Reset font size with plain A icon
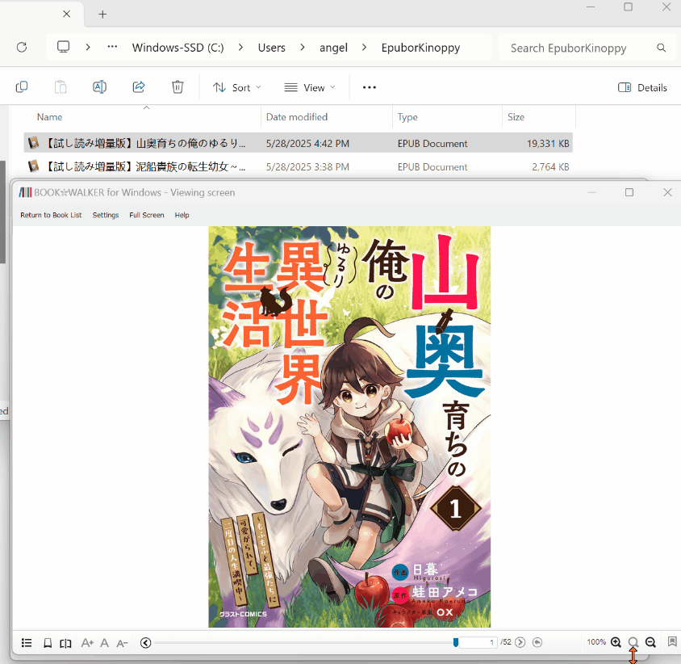The width and height of the screenshot is (681, 664). pos(104,643)
